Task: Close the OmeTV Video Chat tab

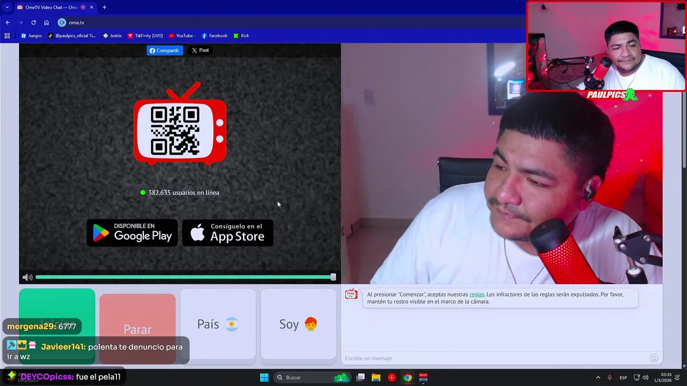Action: coord(91,7)
